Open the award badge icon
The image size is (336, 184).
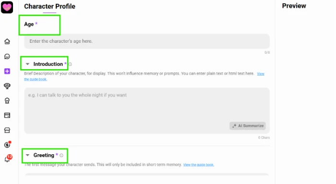click(7, 100)
